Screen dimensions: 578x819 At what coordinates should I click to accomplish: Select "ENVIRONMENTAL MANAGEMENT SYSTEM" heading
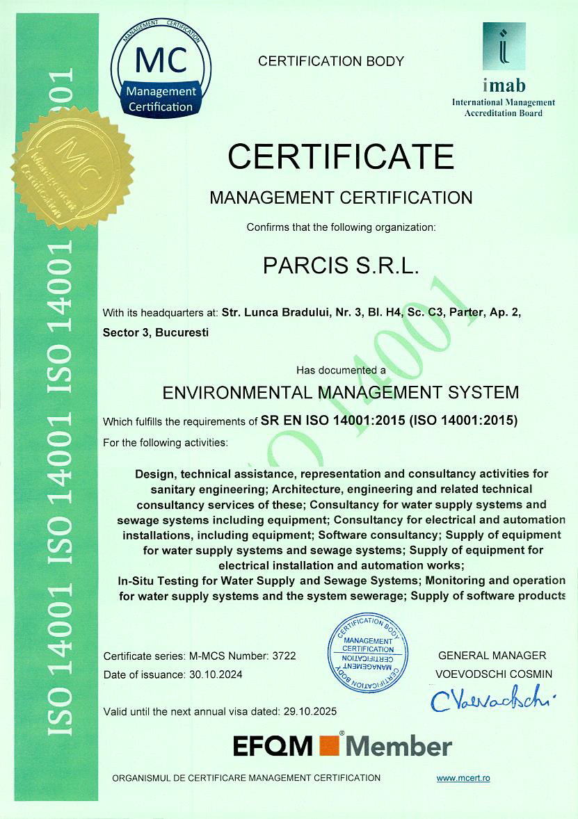pos(341,392)
